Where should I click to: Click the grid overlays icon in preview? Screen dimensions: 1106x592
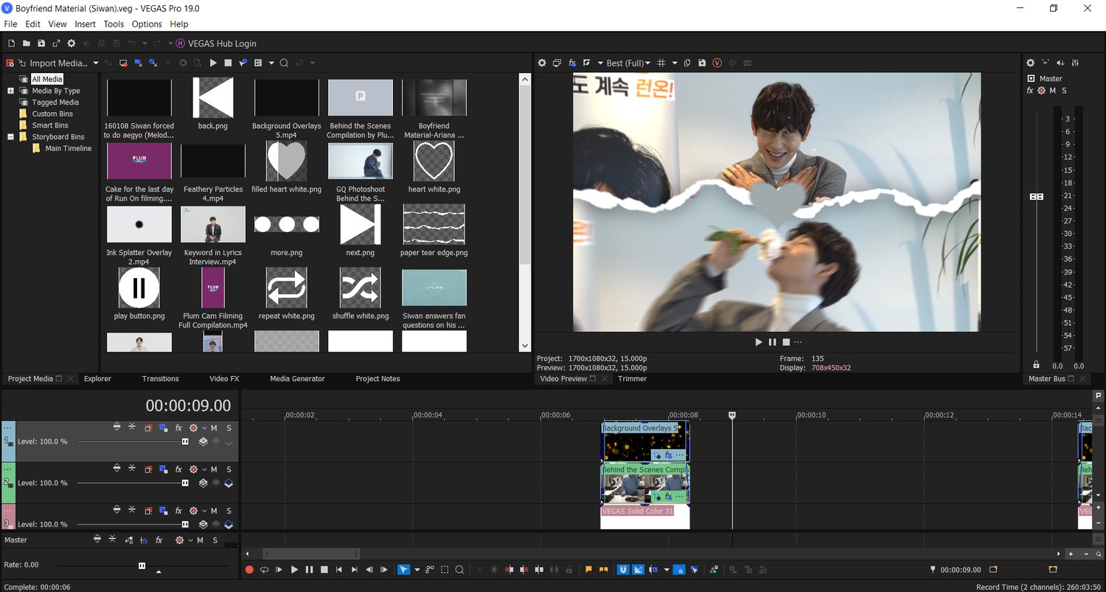tap(661, 63)
